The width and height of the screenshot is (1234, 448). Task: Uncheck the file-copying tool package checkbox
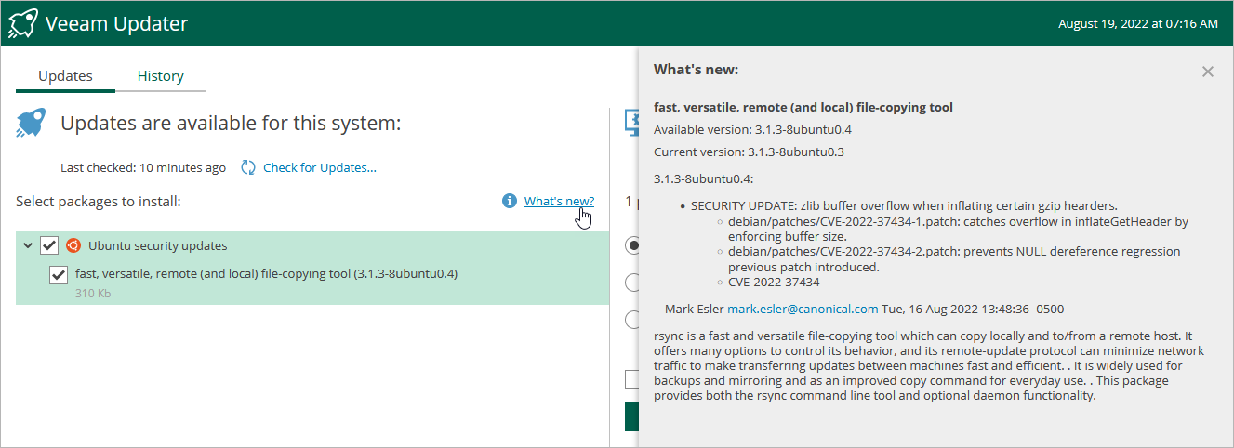58,274
